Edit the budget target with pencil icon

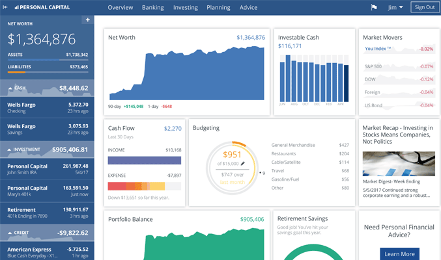click(x=242, y=164)
